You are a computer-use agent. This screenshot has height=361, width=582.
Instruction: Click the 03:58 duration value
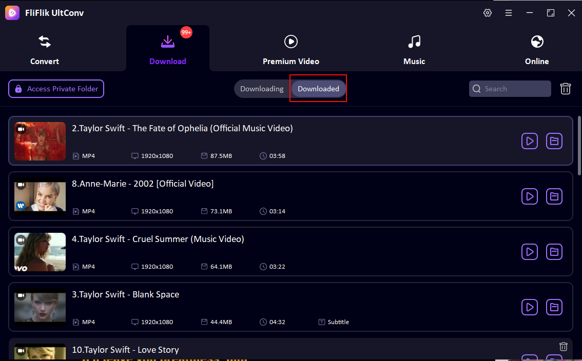(277, 156)
